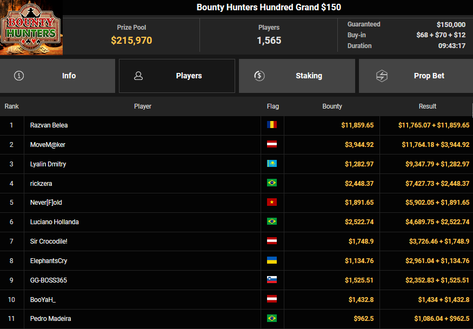
Task: Sort by the Rank column header
Action: coord(12,106)
